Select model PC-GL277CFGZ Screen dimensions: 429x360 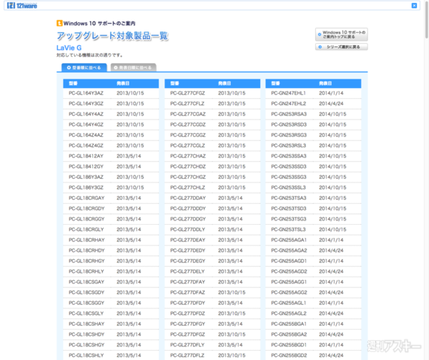coord(187,93)
